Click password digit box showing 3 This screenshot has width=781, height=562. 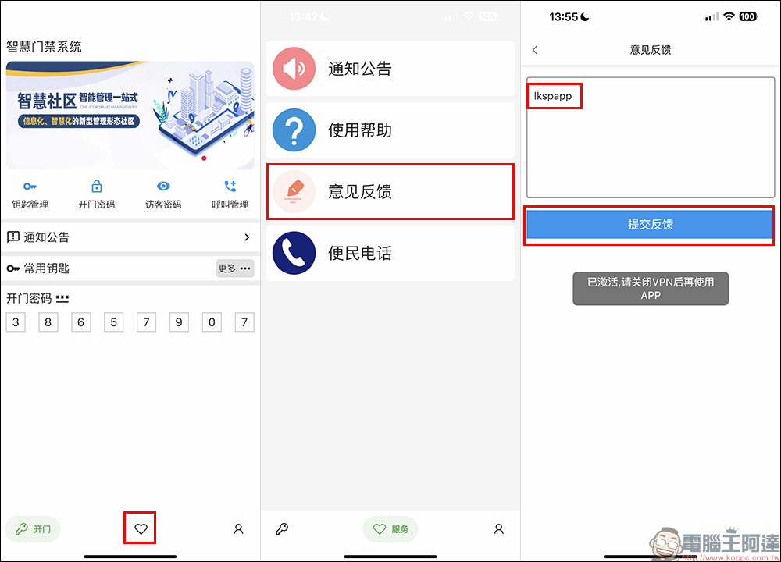[16, 322]
